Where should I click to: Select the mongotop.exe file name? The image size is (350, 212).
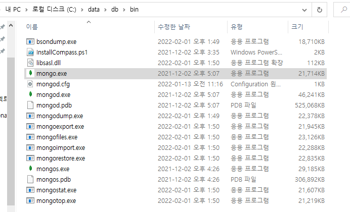[56, 201]
